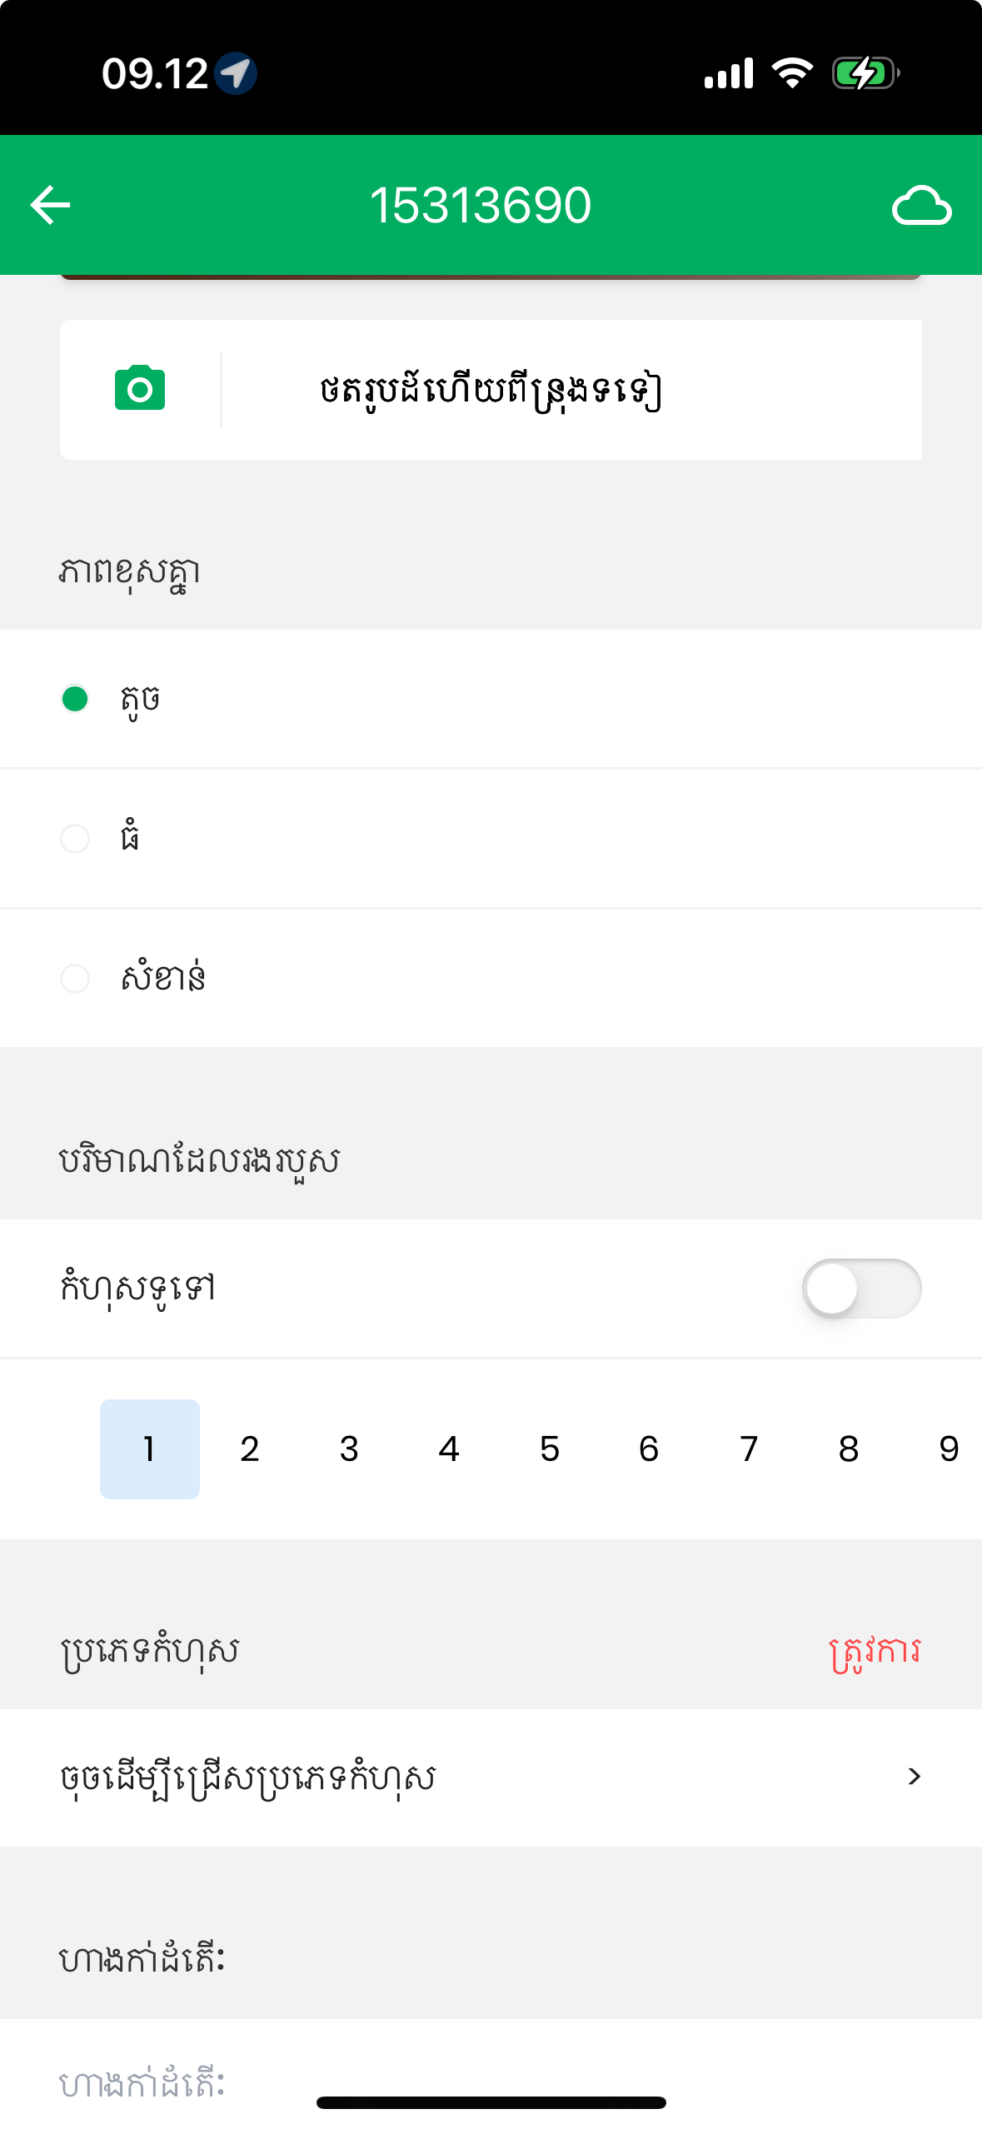Choose quantity 5 in number picker

550,1449
